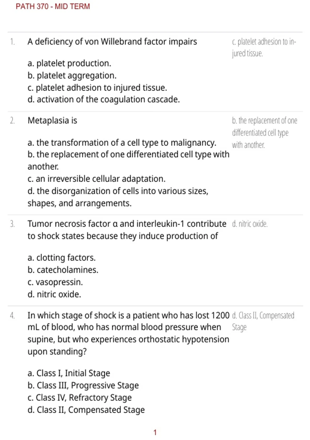The height and width of the screenshot is (440, 310).
Task: Click c. an irreversible cellular adaptation
Action: click(x=96, y=179)
